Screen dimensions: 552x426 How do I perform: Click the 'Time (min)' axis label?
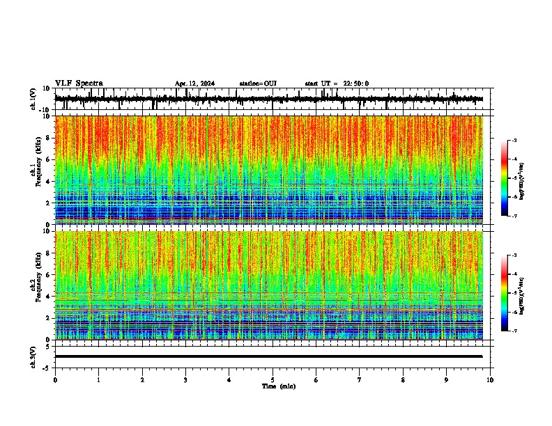(x=279, y=386)
